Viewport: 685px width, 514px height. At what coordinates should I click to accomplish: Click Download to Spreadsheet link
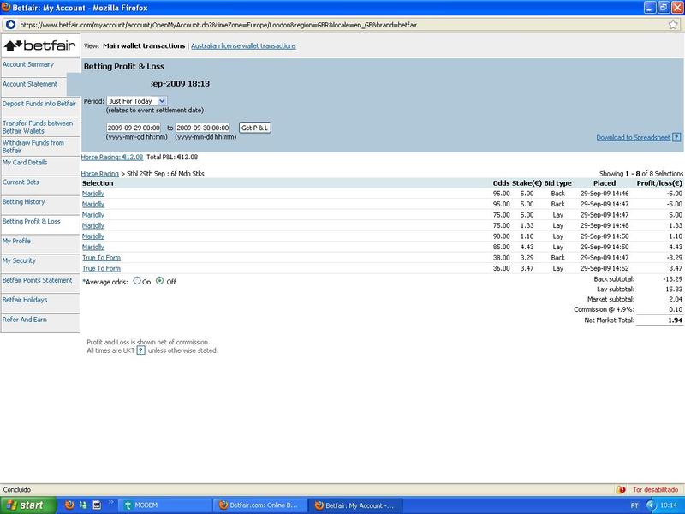pos(633,138)
